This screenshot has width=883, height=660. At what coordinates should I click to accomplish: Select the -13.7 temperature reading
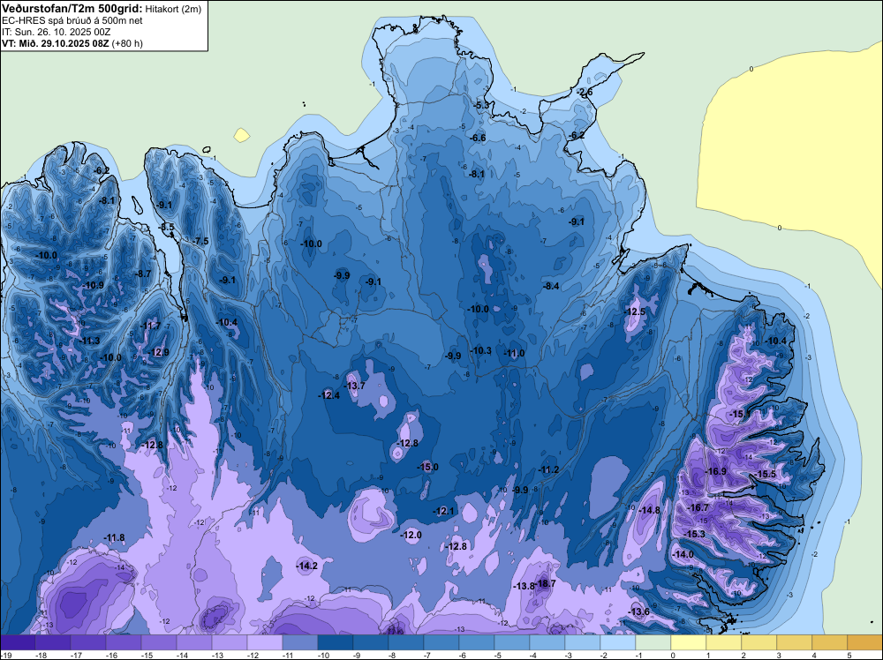pyautogui.click(x=355, y=386)
